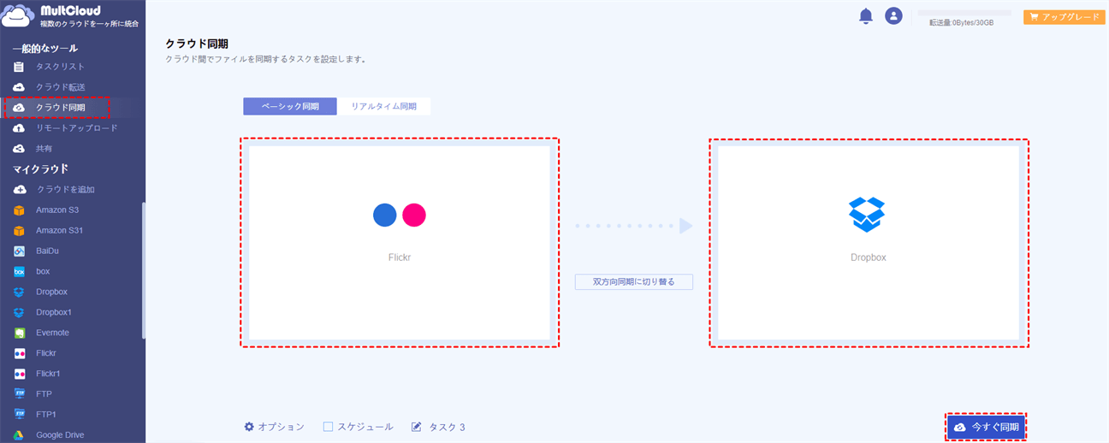Click the sidebar vertical scrollbar
Image resolution: width=1109 pixels, height=443 pixels.
pos(144,269)
